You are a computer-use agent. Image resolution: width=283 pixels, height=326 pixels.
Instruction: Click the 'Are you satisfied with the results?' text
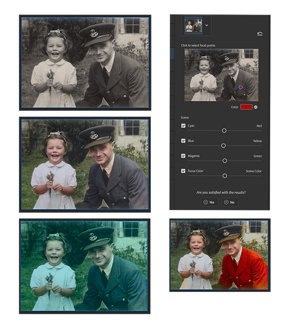[221, 192]
